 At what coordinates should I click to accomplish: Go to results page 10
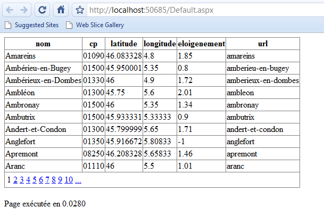coord(69,180)
